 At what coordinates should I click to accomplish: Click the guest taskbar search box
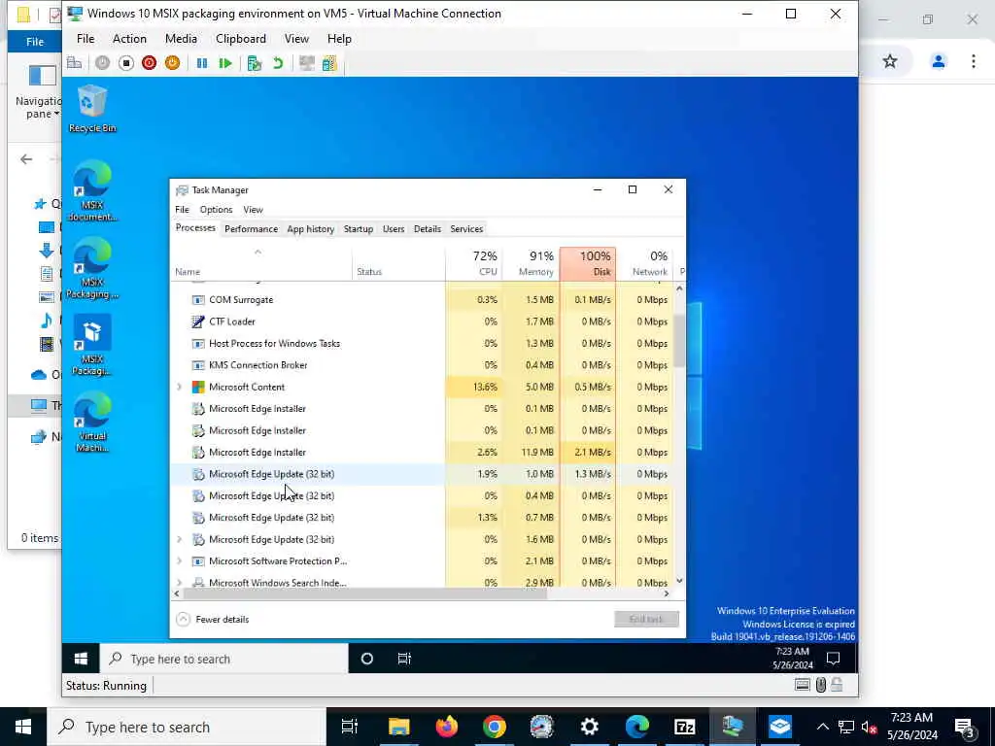[x=224, y=659]
